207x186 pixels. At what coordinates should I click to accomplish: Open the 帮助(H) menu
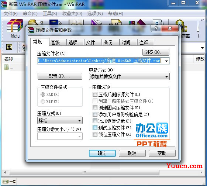click(x=115, y=14)
